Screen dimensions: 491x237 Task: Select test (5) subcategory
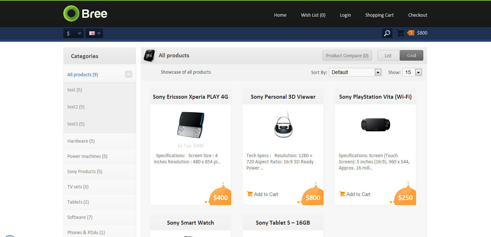coord(75,90)
